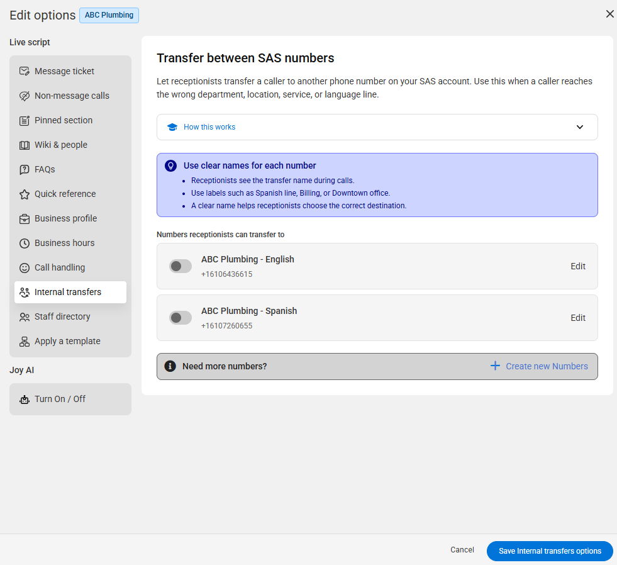Open the Staff directory section
617x565 pixels.
[x=70, y=316]
